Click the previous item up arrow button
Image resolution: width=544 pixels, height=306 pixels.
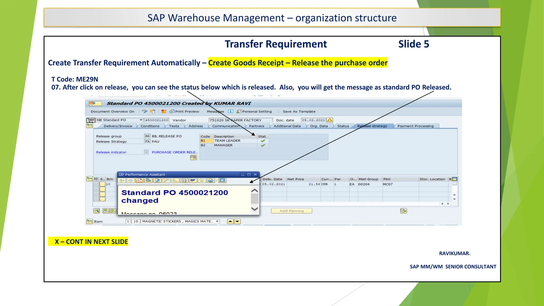(230, 221)
